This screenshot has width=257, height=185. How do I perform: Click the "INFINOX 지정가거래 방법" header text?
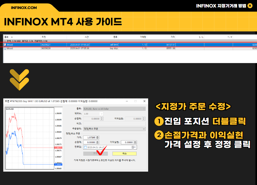221,6
